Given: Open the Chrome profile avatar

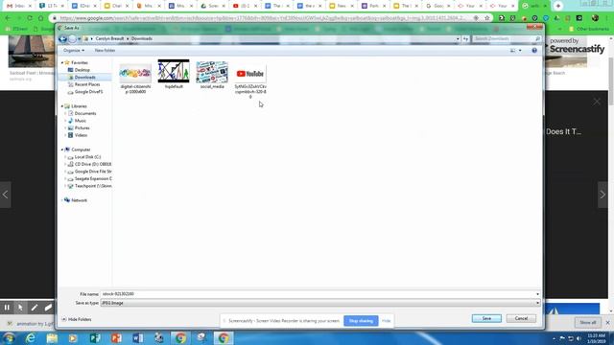Looking at the screenshot, I should pos(595,18).
